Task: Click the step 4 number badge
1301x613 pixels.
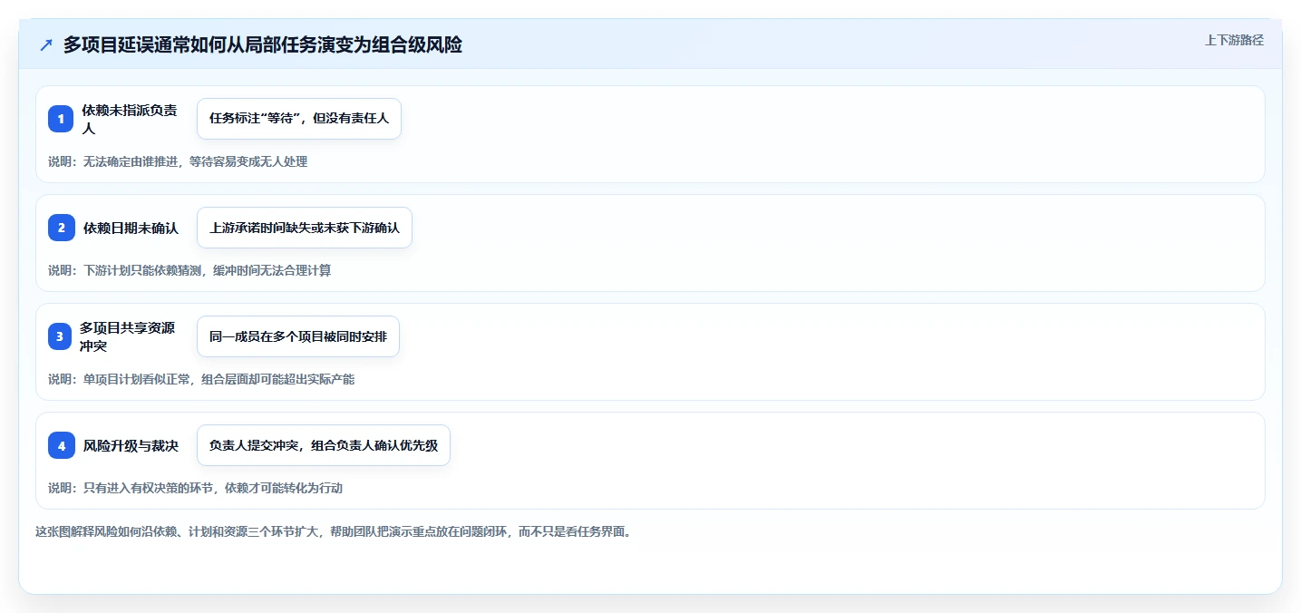Action: pyautogui.click(x=61, y=445)
